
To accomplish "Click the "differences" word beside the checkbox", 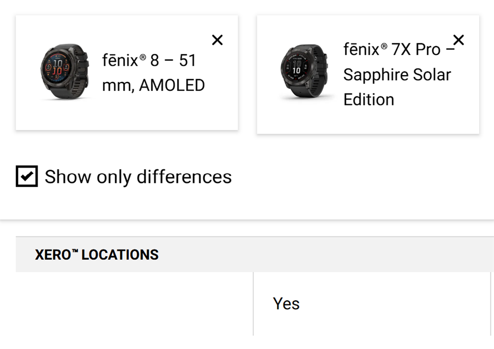I will point(184,177).
